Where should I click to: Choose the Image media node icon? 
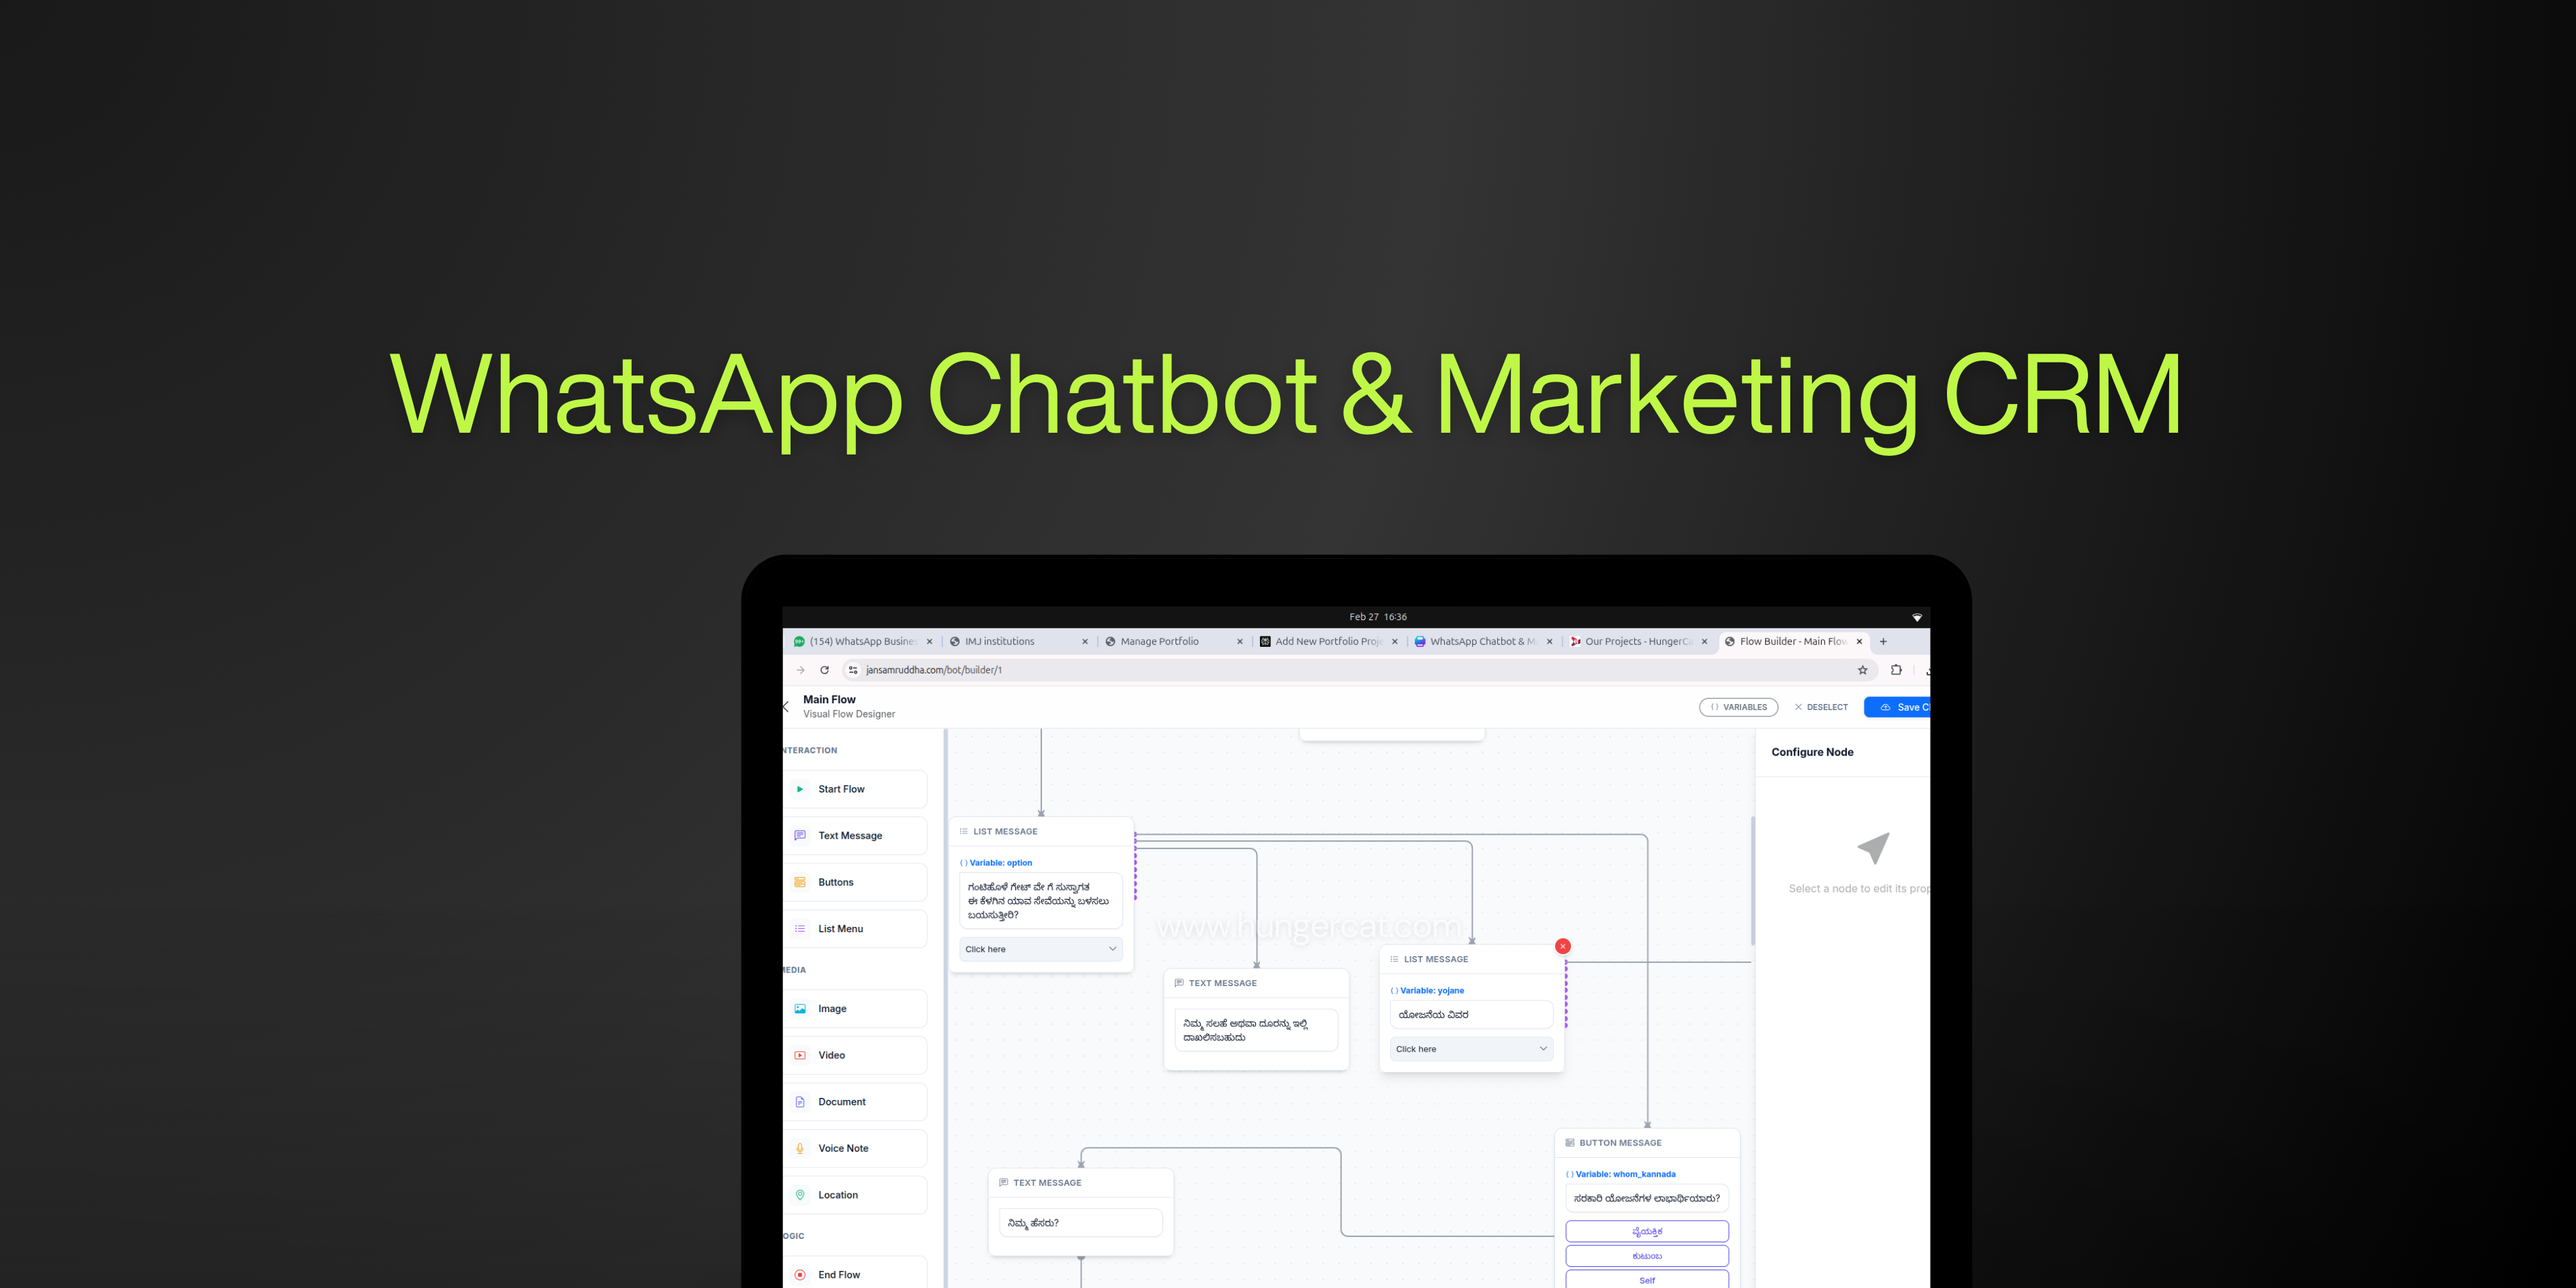799,1008
